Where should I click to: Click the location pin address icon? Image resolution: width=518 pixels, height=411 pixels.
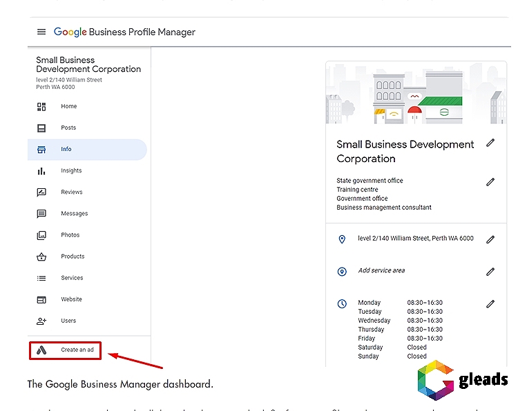click(x=342, y=239)
